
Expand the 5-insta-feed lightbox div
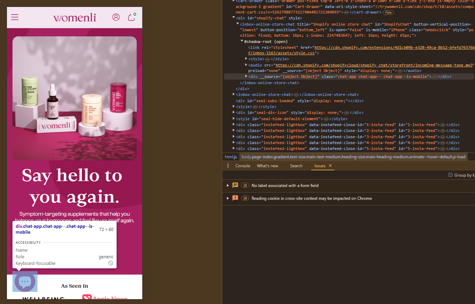pos(234,149)
